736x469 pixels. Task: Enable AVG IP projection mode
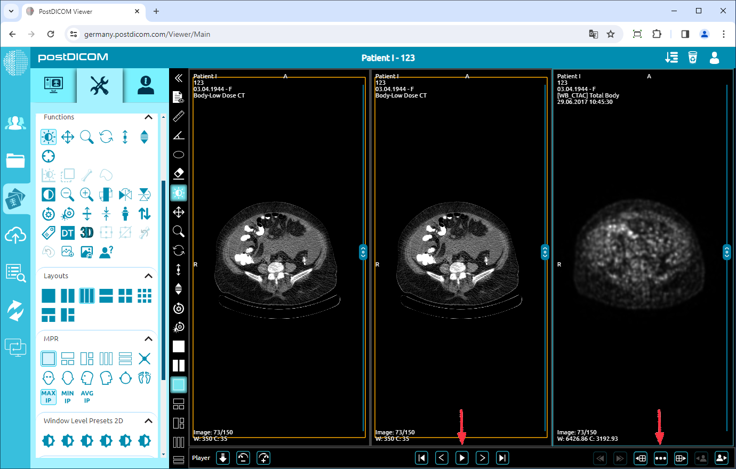87,397
